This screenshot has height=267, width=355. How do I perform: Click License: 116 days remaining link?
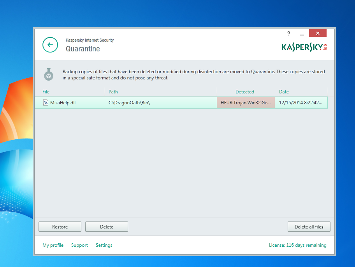pos(297,245)
